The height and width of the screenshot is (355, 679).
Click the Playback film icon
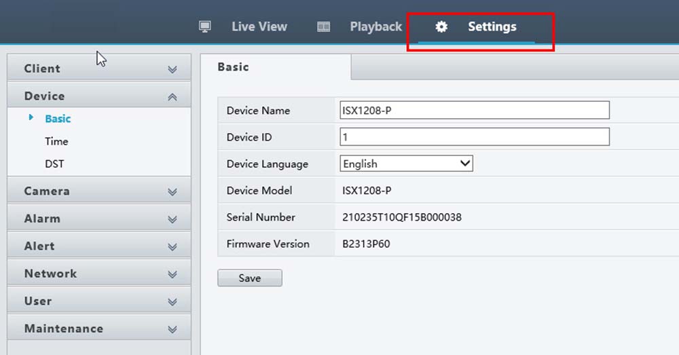(x=324, y=27)
